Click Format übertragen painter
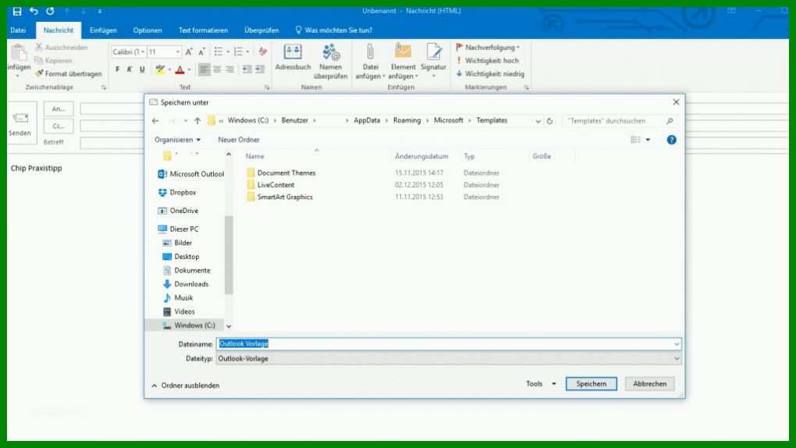Viewport: 796px width, 448px height. coord(69,73)
